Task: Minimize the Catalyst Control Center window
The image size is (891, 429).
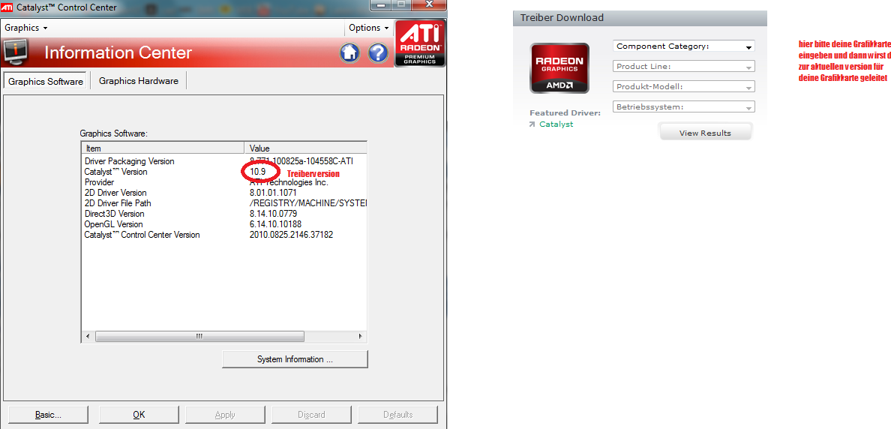Action: (x=380, y=4)
